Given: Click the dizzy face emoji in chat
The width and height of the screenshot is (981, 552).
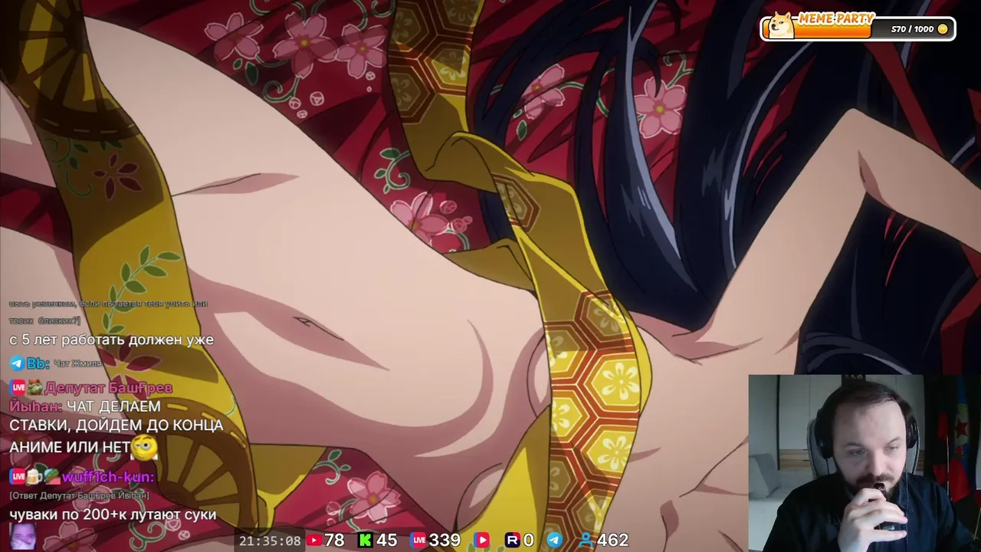Looking at the screenshot, I should tap(144, 446).
